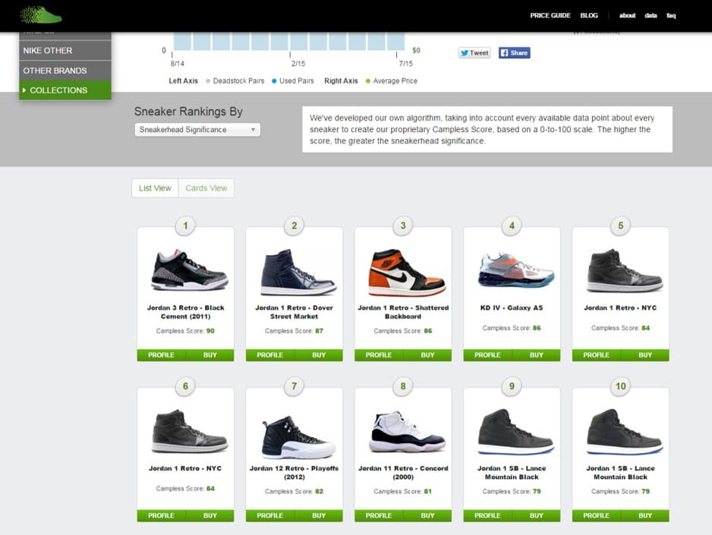This screenshot has width=712, height=535.
Task: Click BUY for Jordan 12 Retro Playoffs
Action: point(319,515)
